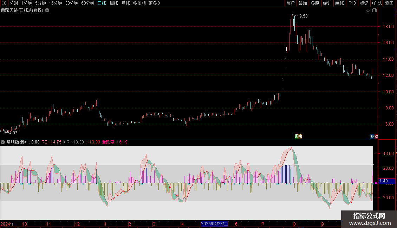This screenshot has height=228, width=397.
Task: Switch to the 分时 intraday view
Action: click(x=14, y=3)
